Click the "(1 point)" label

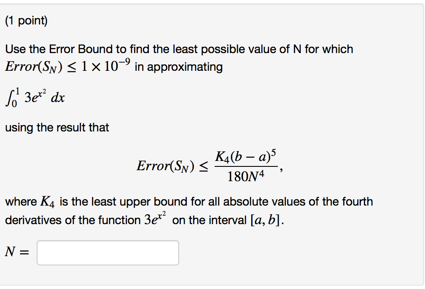(x=26, y=21)
